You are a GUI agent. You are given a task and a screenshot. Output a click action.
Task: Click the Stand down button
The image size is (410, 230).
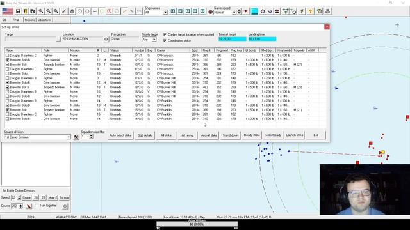pyautogui.click(x=231, y=135)
